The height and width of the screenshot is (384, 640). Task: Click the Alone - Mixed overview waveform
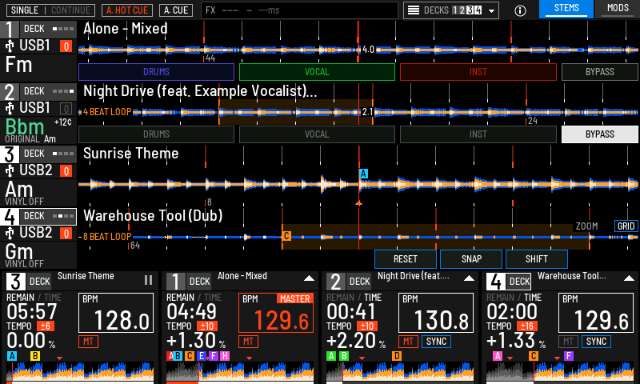tap(240, 371)
